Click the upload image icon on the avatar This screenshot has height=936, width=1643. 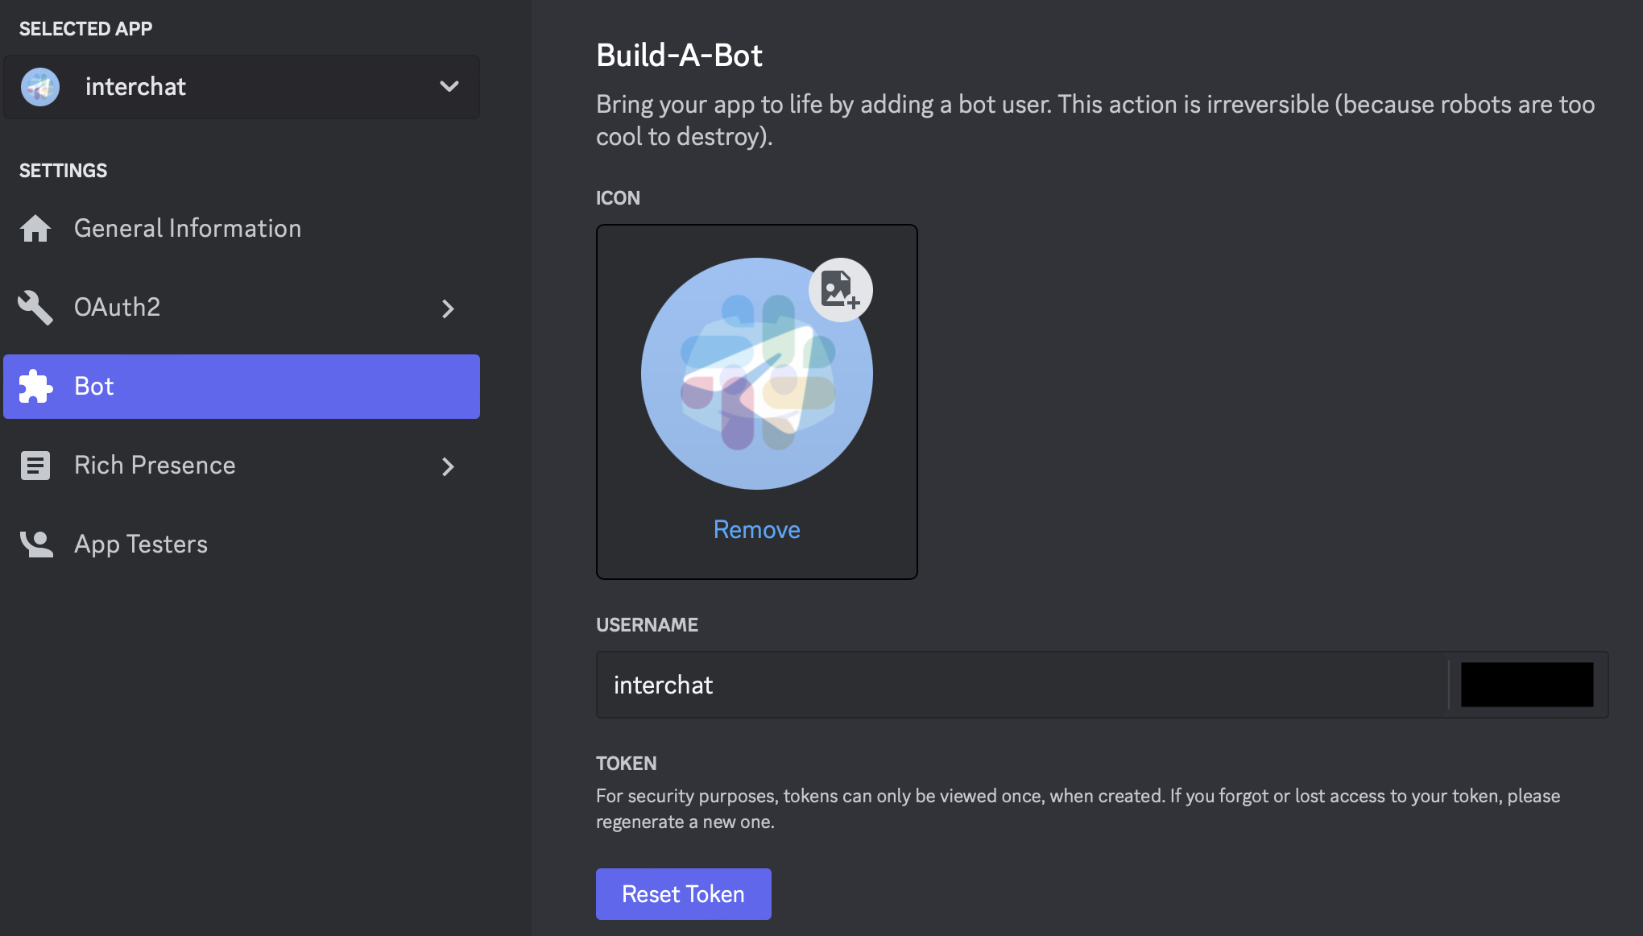(x=841, y=290)
